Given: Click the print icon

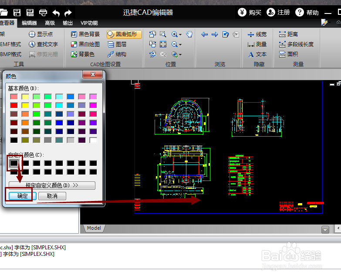Looking at the screenshot, I should tap(43, 13).
